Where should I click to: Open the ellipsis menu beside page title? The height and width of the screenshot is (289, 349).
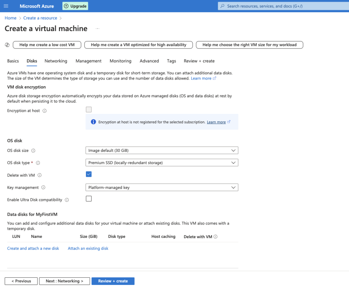(x=97, y=29)
